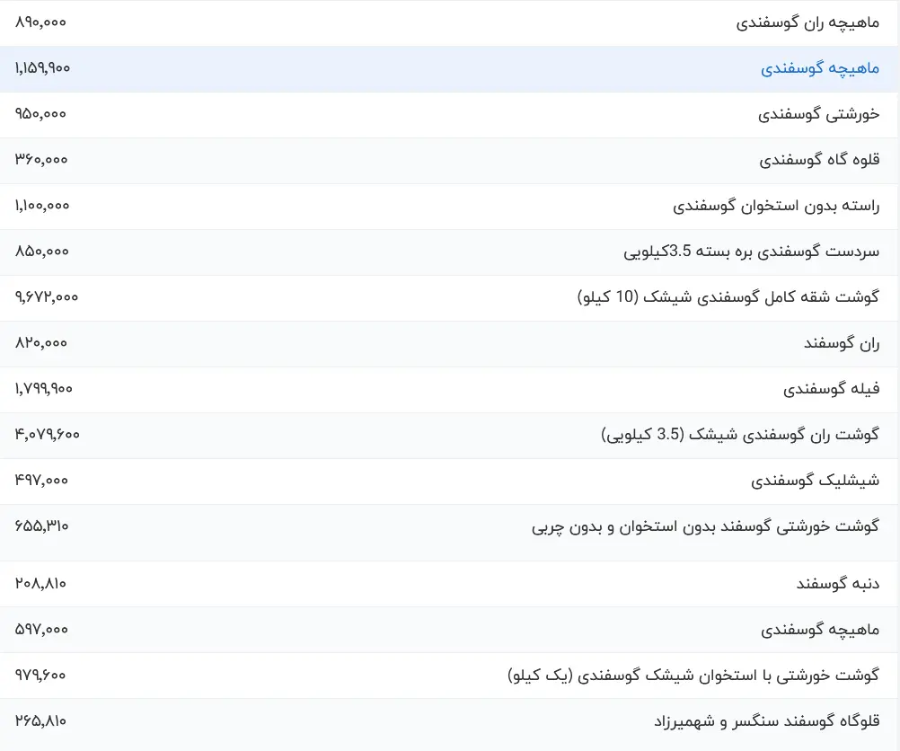The height and width of the screenshot is (751, 900).
Task: Click the ران گوسفند product name
Action: point(841,343)
